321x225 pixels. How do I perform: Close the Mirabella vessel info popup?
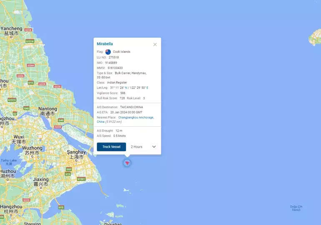pyautogui.click(x=155, y=44)
